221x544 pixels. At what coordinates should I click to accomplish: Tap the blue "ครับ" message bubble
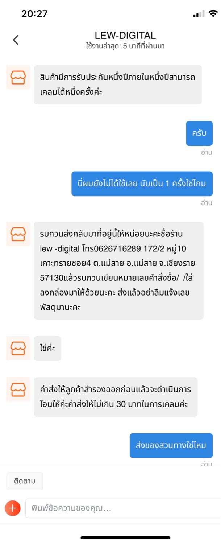point(199,133)
